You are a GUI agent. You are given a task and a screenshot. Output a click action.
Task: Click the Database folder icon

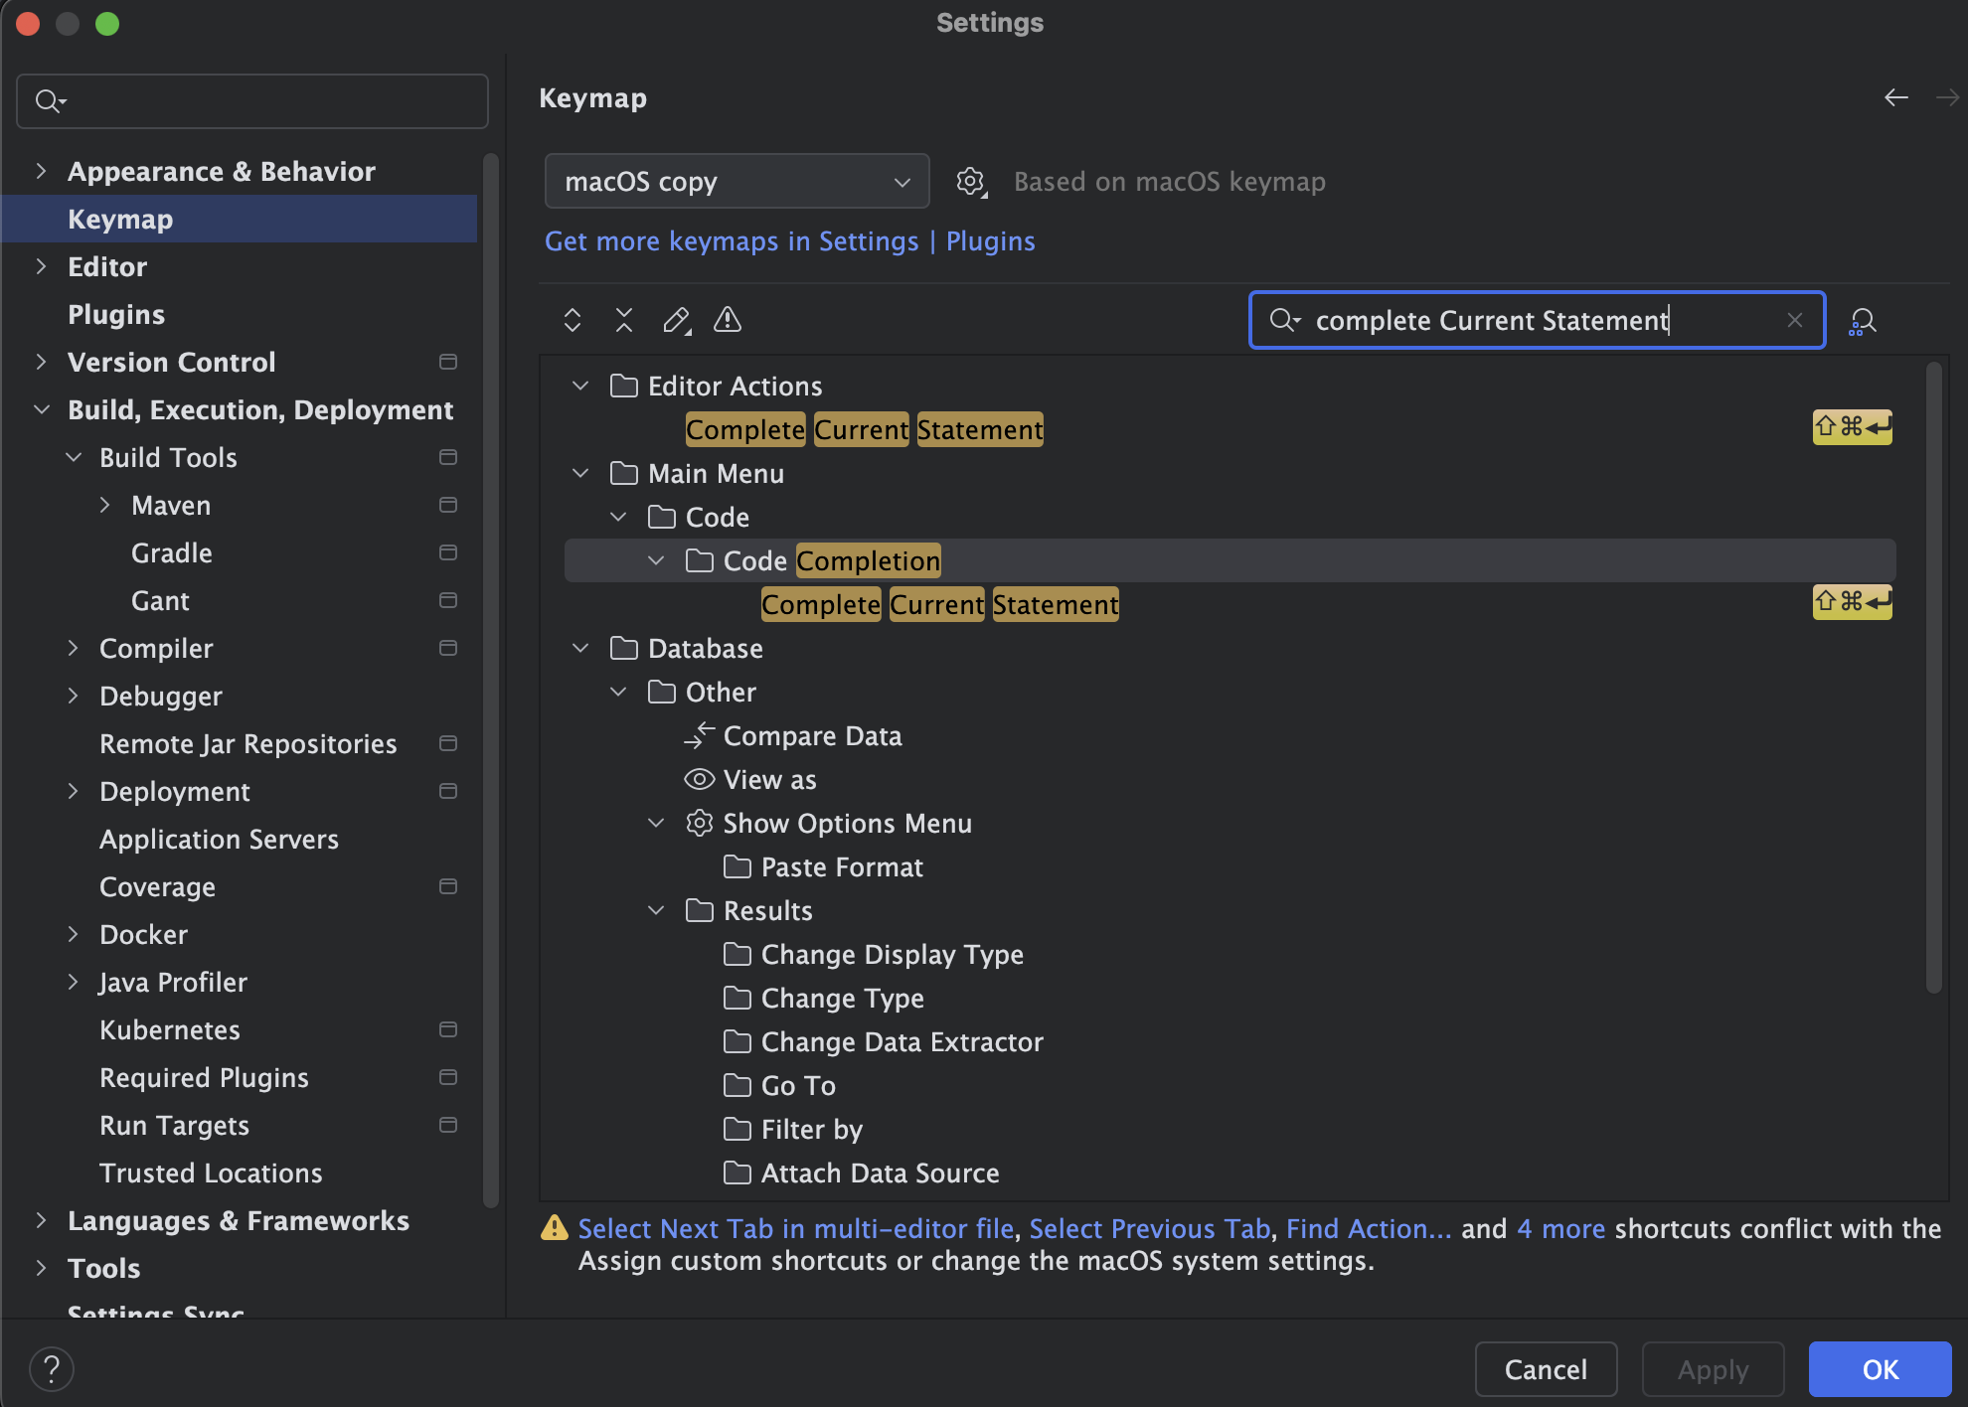(624, 648)
